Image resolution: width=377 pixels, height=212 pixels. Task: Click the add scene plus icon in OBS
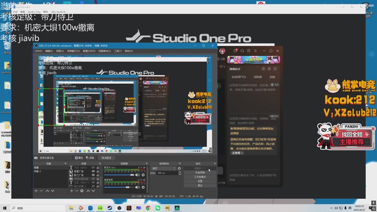[x=36, y=191]
